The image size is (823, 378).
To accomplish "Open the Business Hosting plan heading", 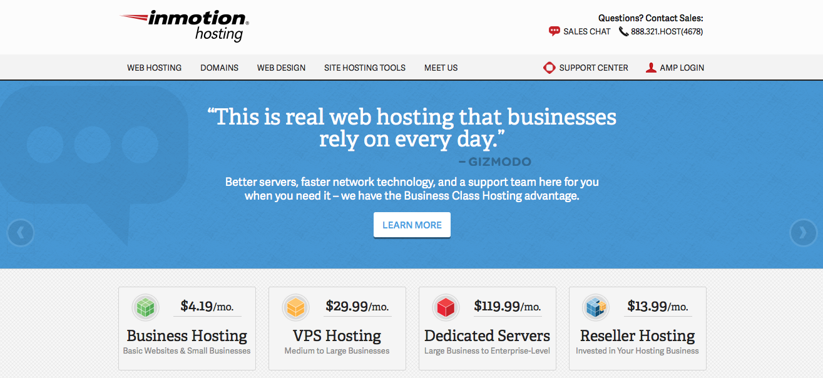I will [187, 336].
